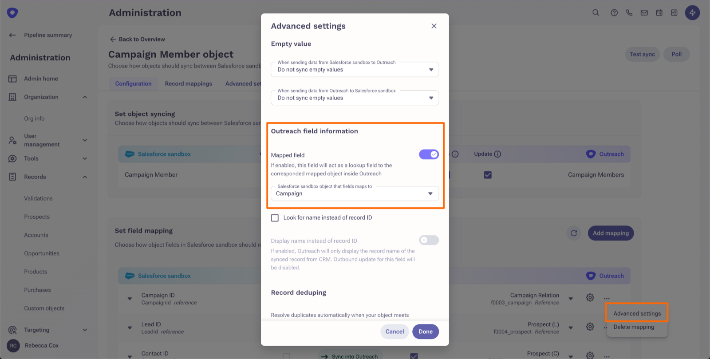Open Outreach to Salesforce sandbox empty value dropdown
This screenshot has width=710, height=359.
(355, 98)
